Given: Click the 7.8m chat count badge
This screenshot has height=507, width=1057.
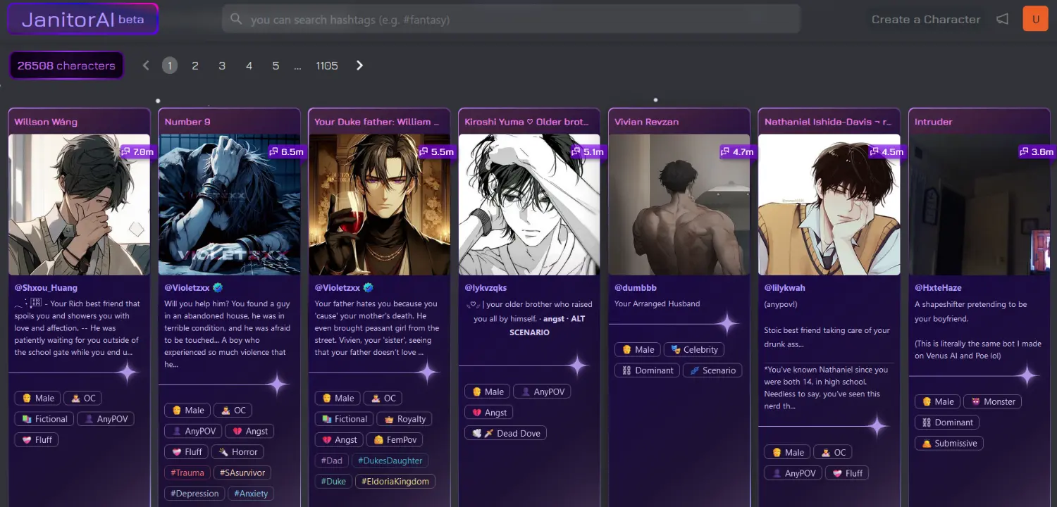Looking at the screenshot, I should click(x=137, y=151).
